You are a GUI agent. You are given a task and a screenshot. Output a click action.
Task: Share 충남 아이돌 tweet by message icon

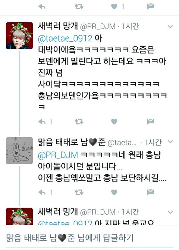tap(150, 192)
